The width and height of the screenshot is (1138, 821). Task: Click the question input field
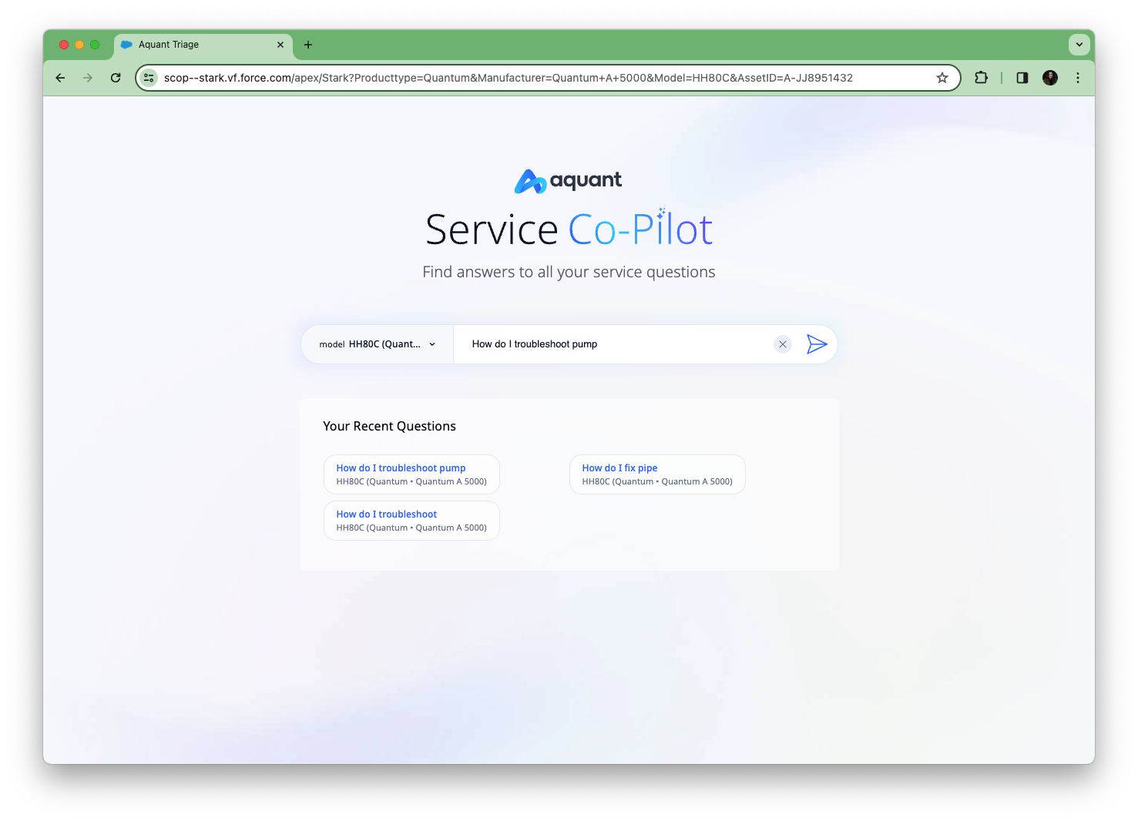pyautogui.click(x=616, y=344)
